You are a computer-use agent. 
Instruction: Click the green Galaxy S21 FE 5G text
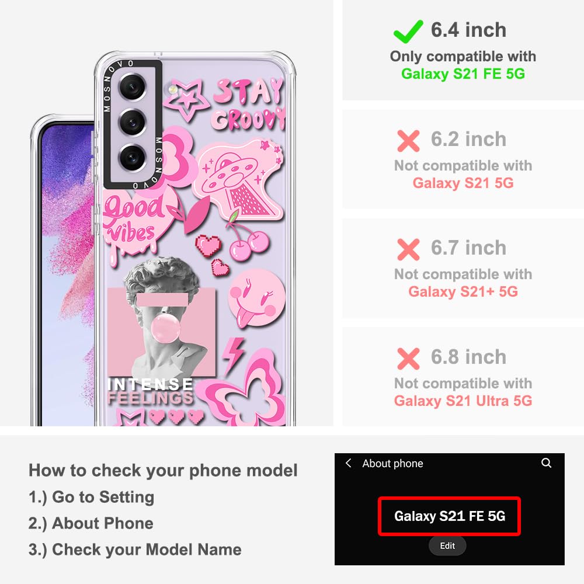(463, 74)
